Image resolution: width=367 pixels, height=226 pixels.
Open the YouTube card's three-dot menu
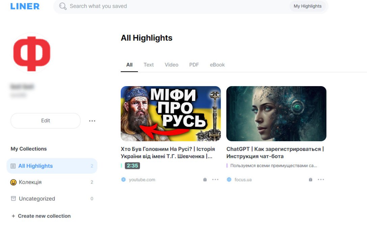pyautogui.click(x=215, y=180)
